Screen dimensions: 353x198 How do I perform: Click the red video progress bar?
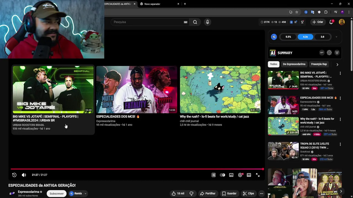point(137,169)
